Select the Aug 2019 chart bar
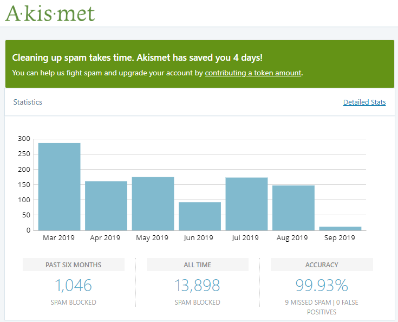Screen dimensions: 398x322 (x=293, y=208)
